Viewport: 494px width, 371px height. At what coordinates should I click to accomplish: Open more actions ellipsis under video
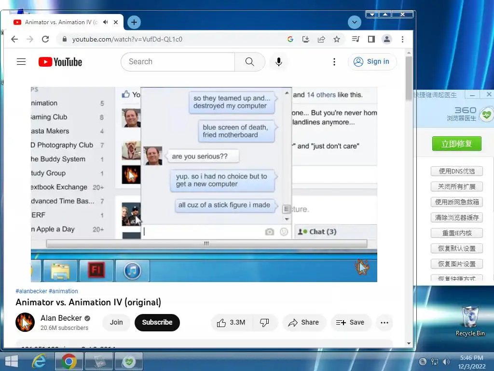(x=384, y=322)
